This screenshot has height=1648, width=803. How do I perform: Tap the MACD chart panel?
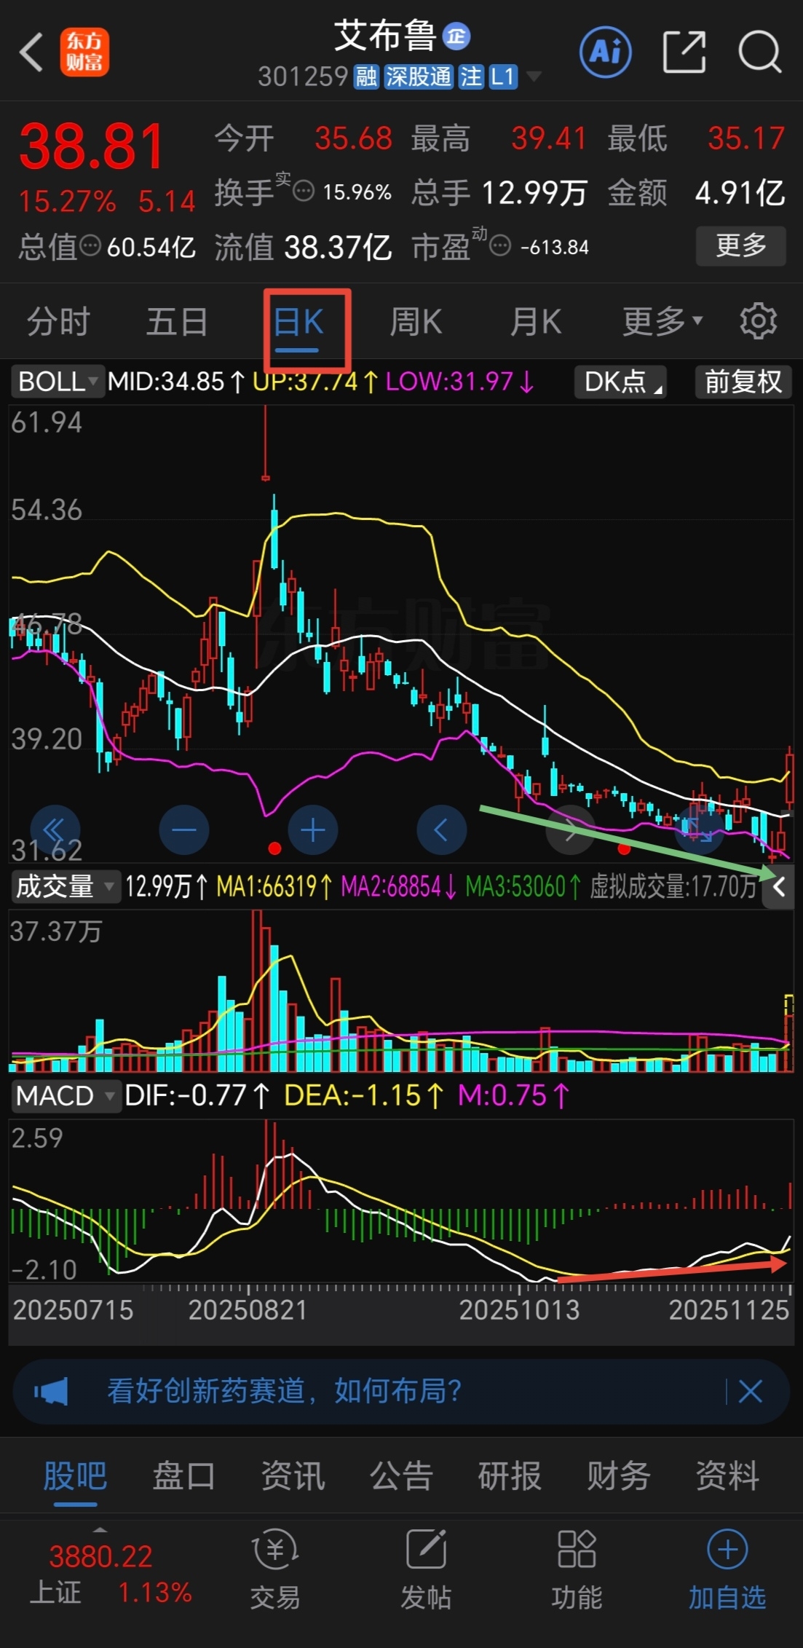click(x=401, y=1202)
